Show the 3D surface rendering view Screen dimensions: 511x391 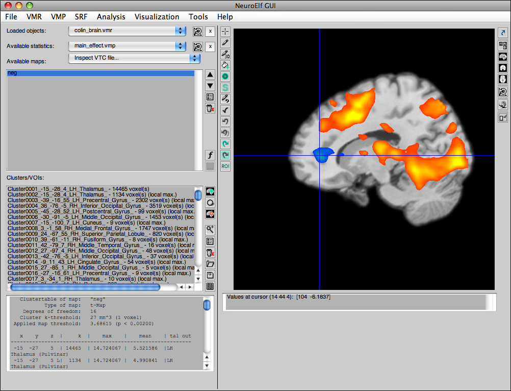click(503, 105)
